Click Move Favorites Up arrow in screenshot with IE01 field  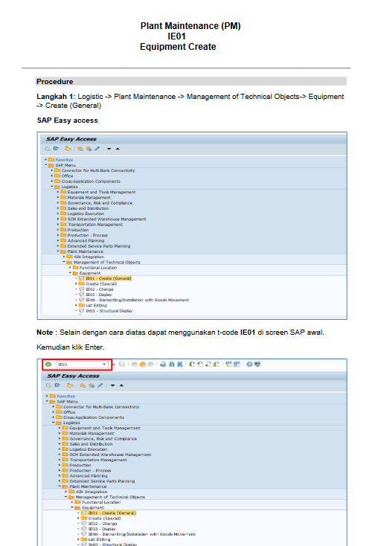[121, 385]
